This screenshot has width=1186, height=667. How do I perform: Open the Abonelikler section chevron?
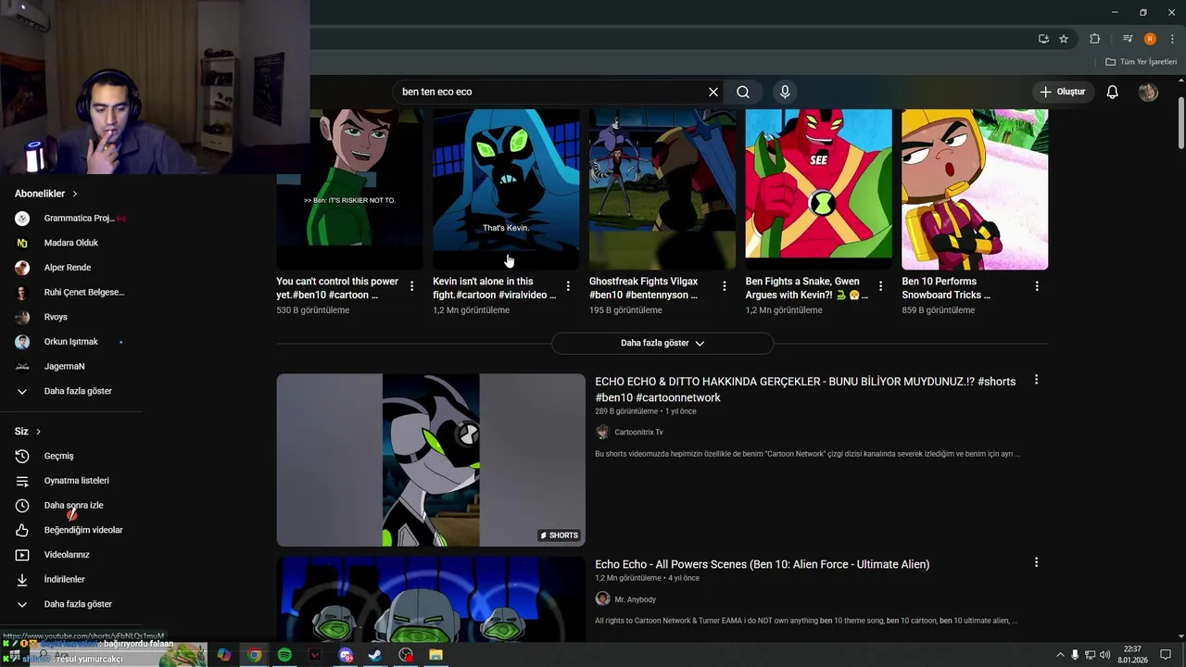75,194
